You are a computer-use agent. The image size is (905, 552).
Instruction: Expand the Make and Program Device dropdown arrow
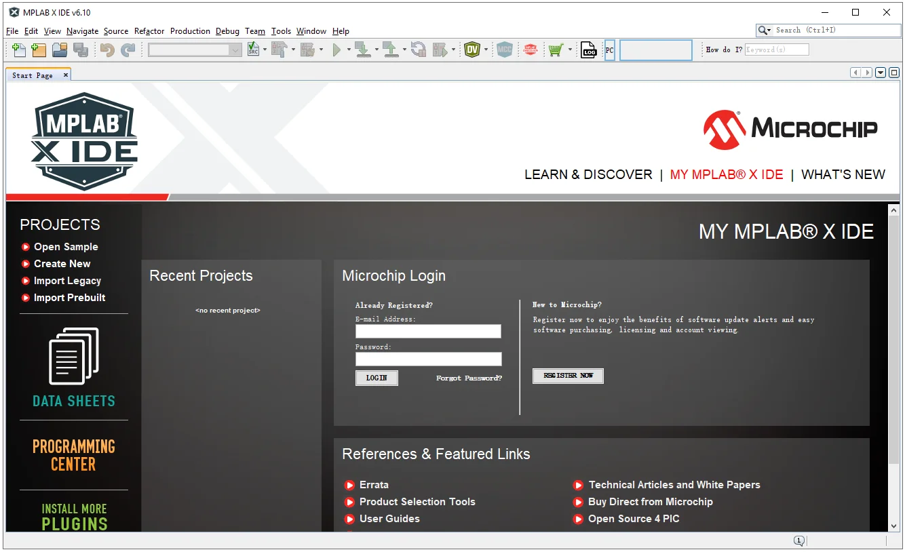click(x=376, y=50)
